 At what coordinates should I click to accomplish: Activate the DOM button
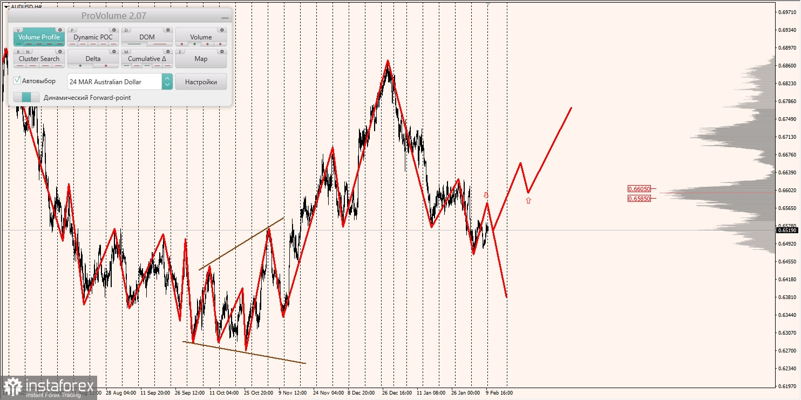pyautogui.click(x=147, y=37)
